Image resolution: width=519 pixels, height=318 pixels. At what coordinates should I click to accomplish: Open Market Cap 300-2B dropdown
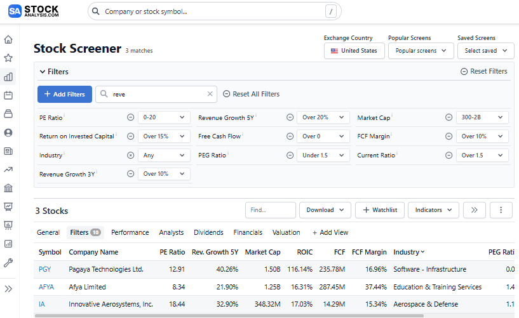(482, 117)
